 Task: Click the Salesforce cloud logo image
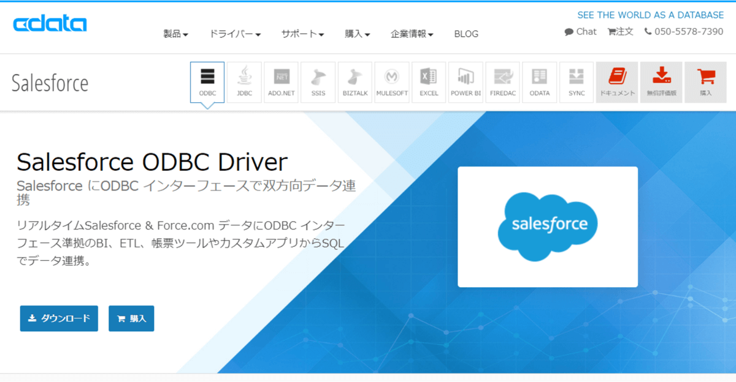click(x=548, y=227)
